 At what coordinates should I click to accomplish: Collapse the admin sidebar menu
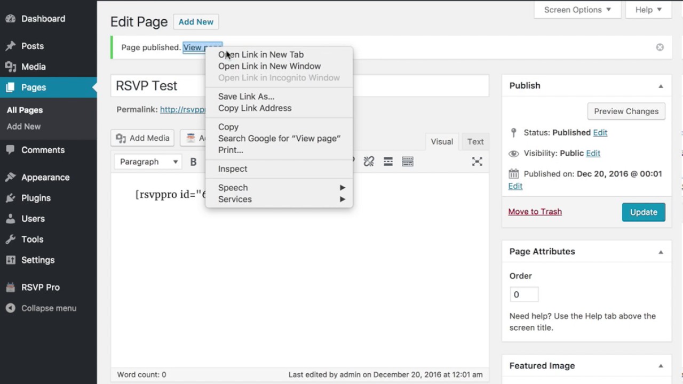[x=49, y=308]
